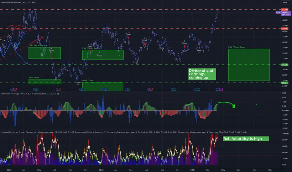The width and height of the screenshot is (292, 172).
Task: Click the dividend marker for January 2024
Action: pyautogui.click(x=195, y=89)
